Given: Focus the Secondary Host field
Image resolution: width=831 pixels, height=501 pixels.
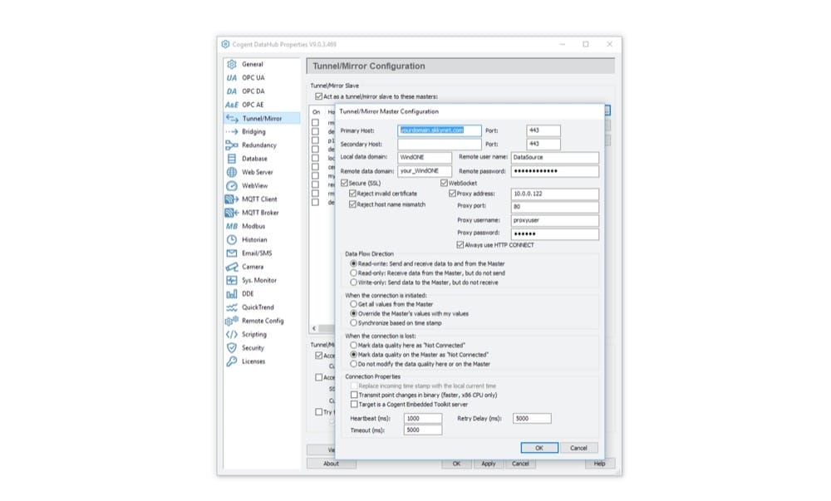Looking at the screenshot, I should [440, 144].
